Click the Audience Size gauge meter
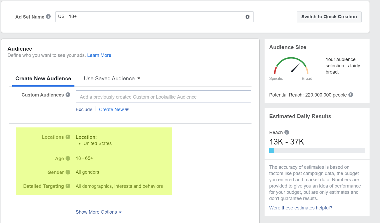 291,66
